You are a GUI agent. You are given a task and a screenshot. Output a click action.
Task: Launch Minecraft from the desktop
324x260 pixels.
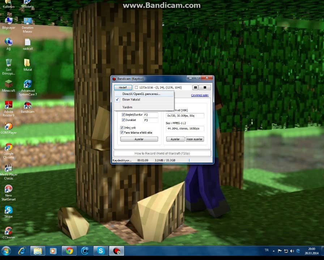pos(8,86)
